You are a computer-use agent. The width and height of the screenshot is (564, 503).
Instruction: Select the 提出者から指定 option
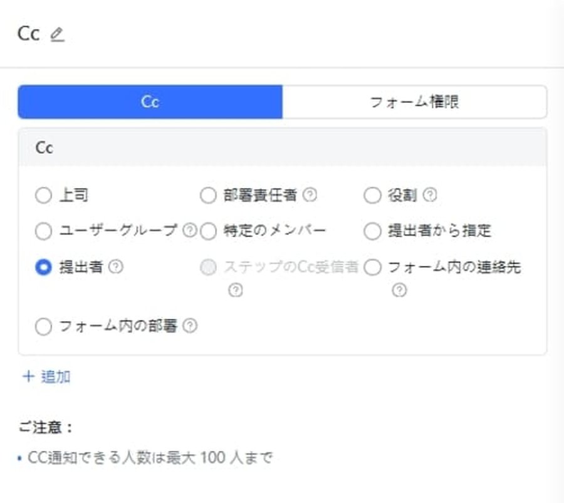pos(373,231)
